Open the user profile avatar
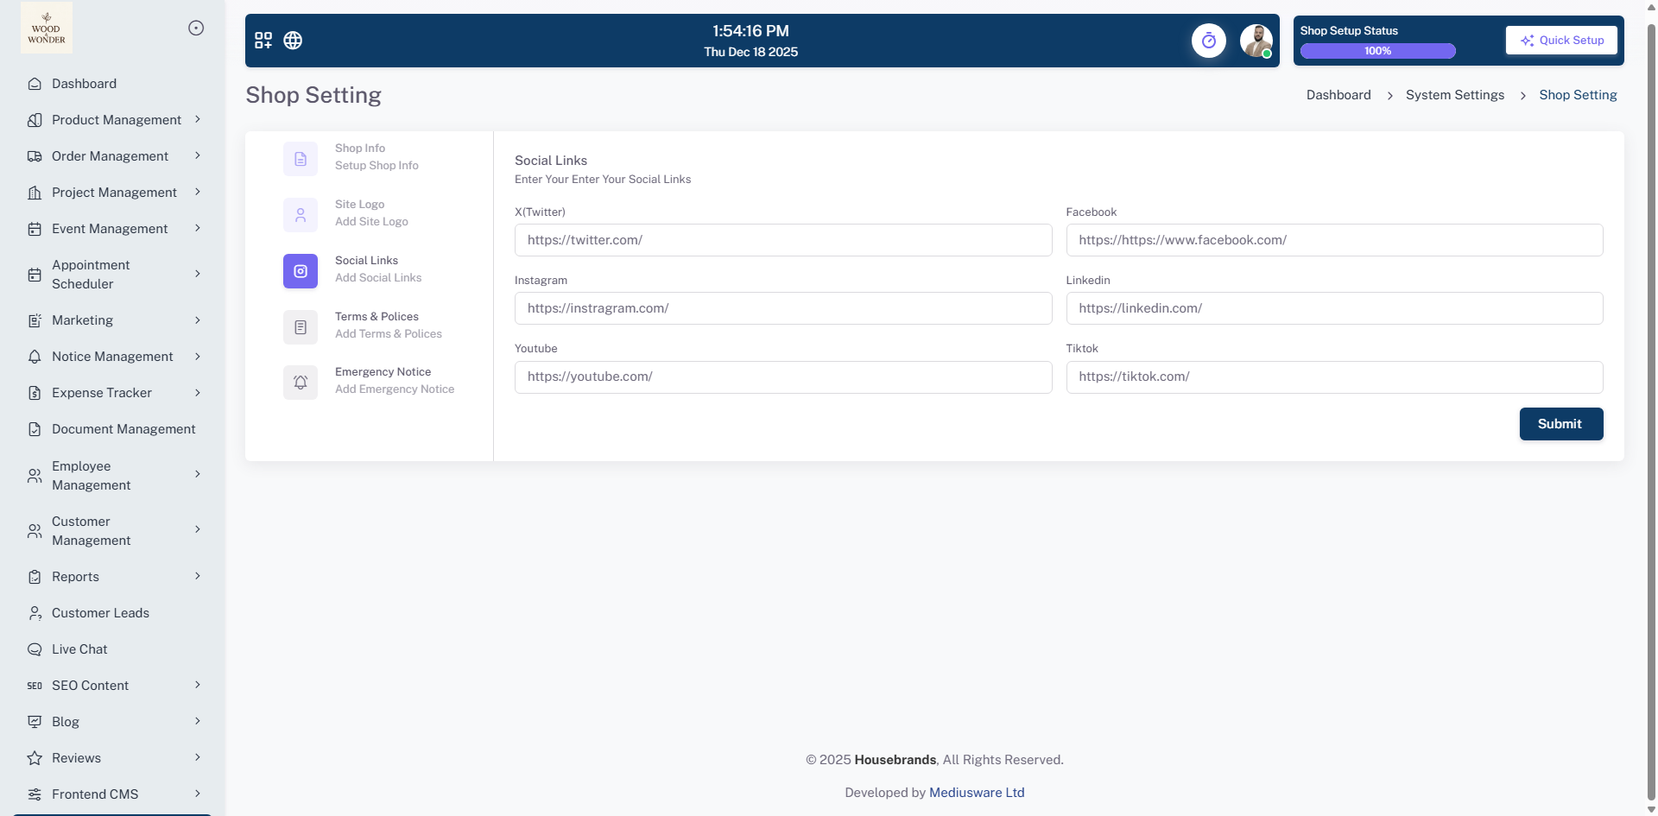The height and width of the screenshot is (816, 1658). [1256, 41]
